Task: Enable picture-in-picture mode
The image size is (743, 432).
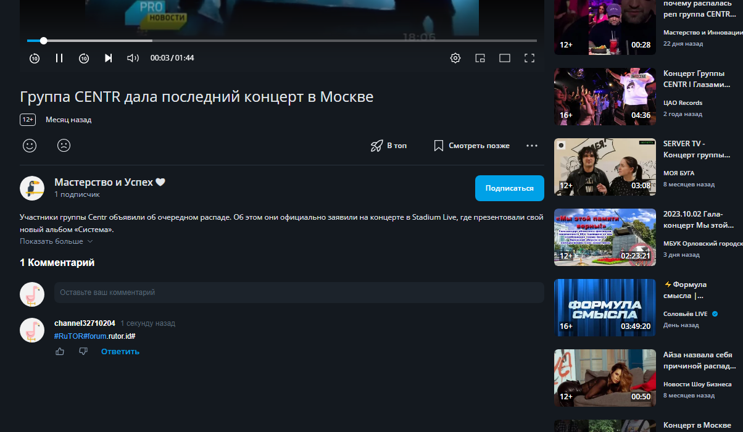Action: click(480, 58)
